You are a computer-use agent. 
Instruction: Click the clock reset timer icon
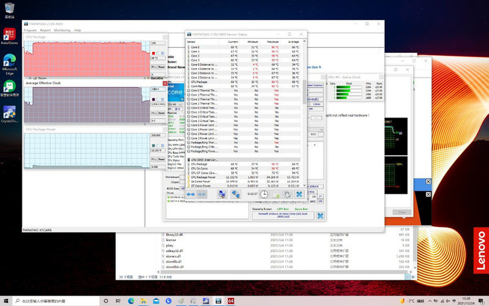click(x=263, y=194)
